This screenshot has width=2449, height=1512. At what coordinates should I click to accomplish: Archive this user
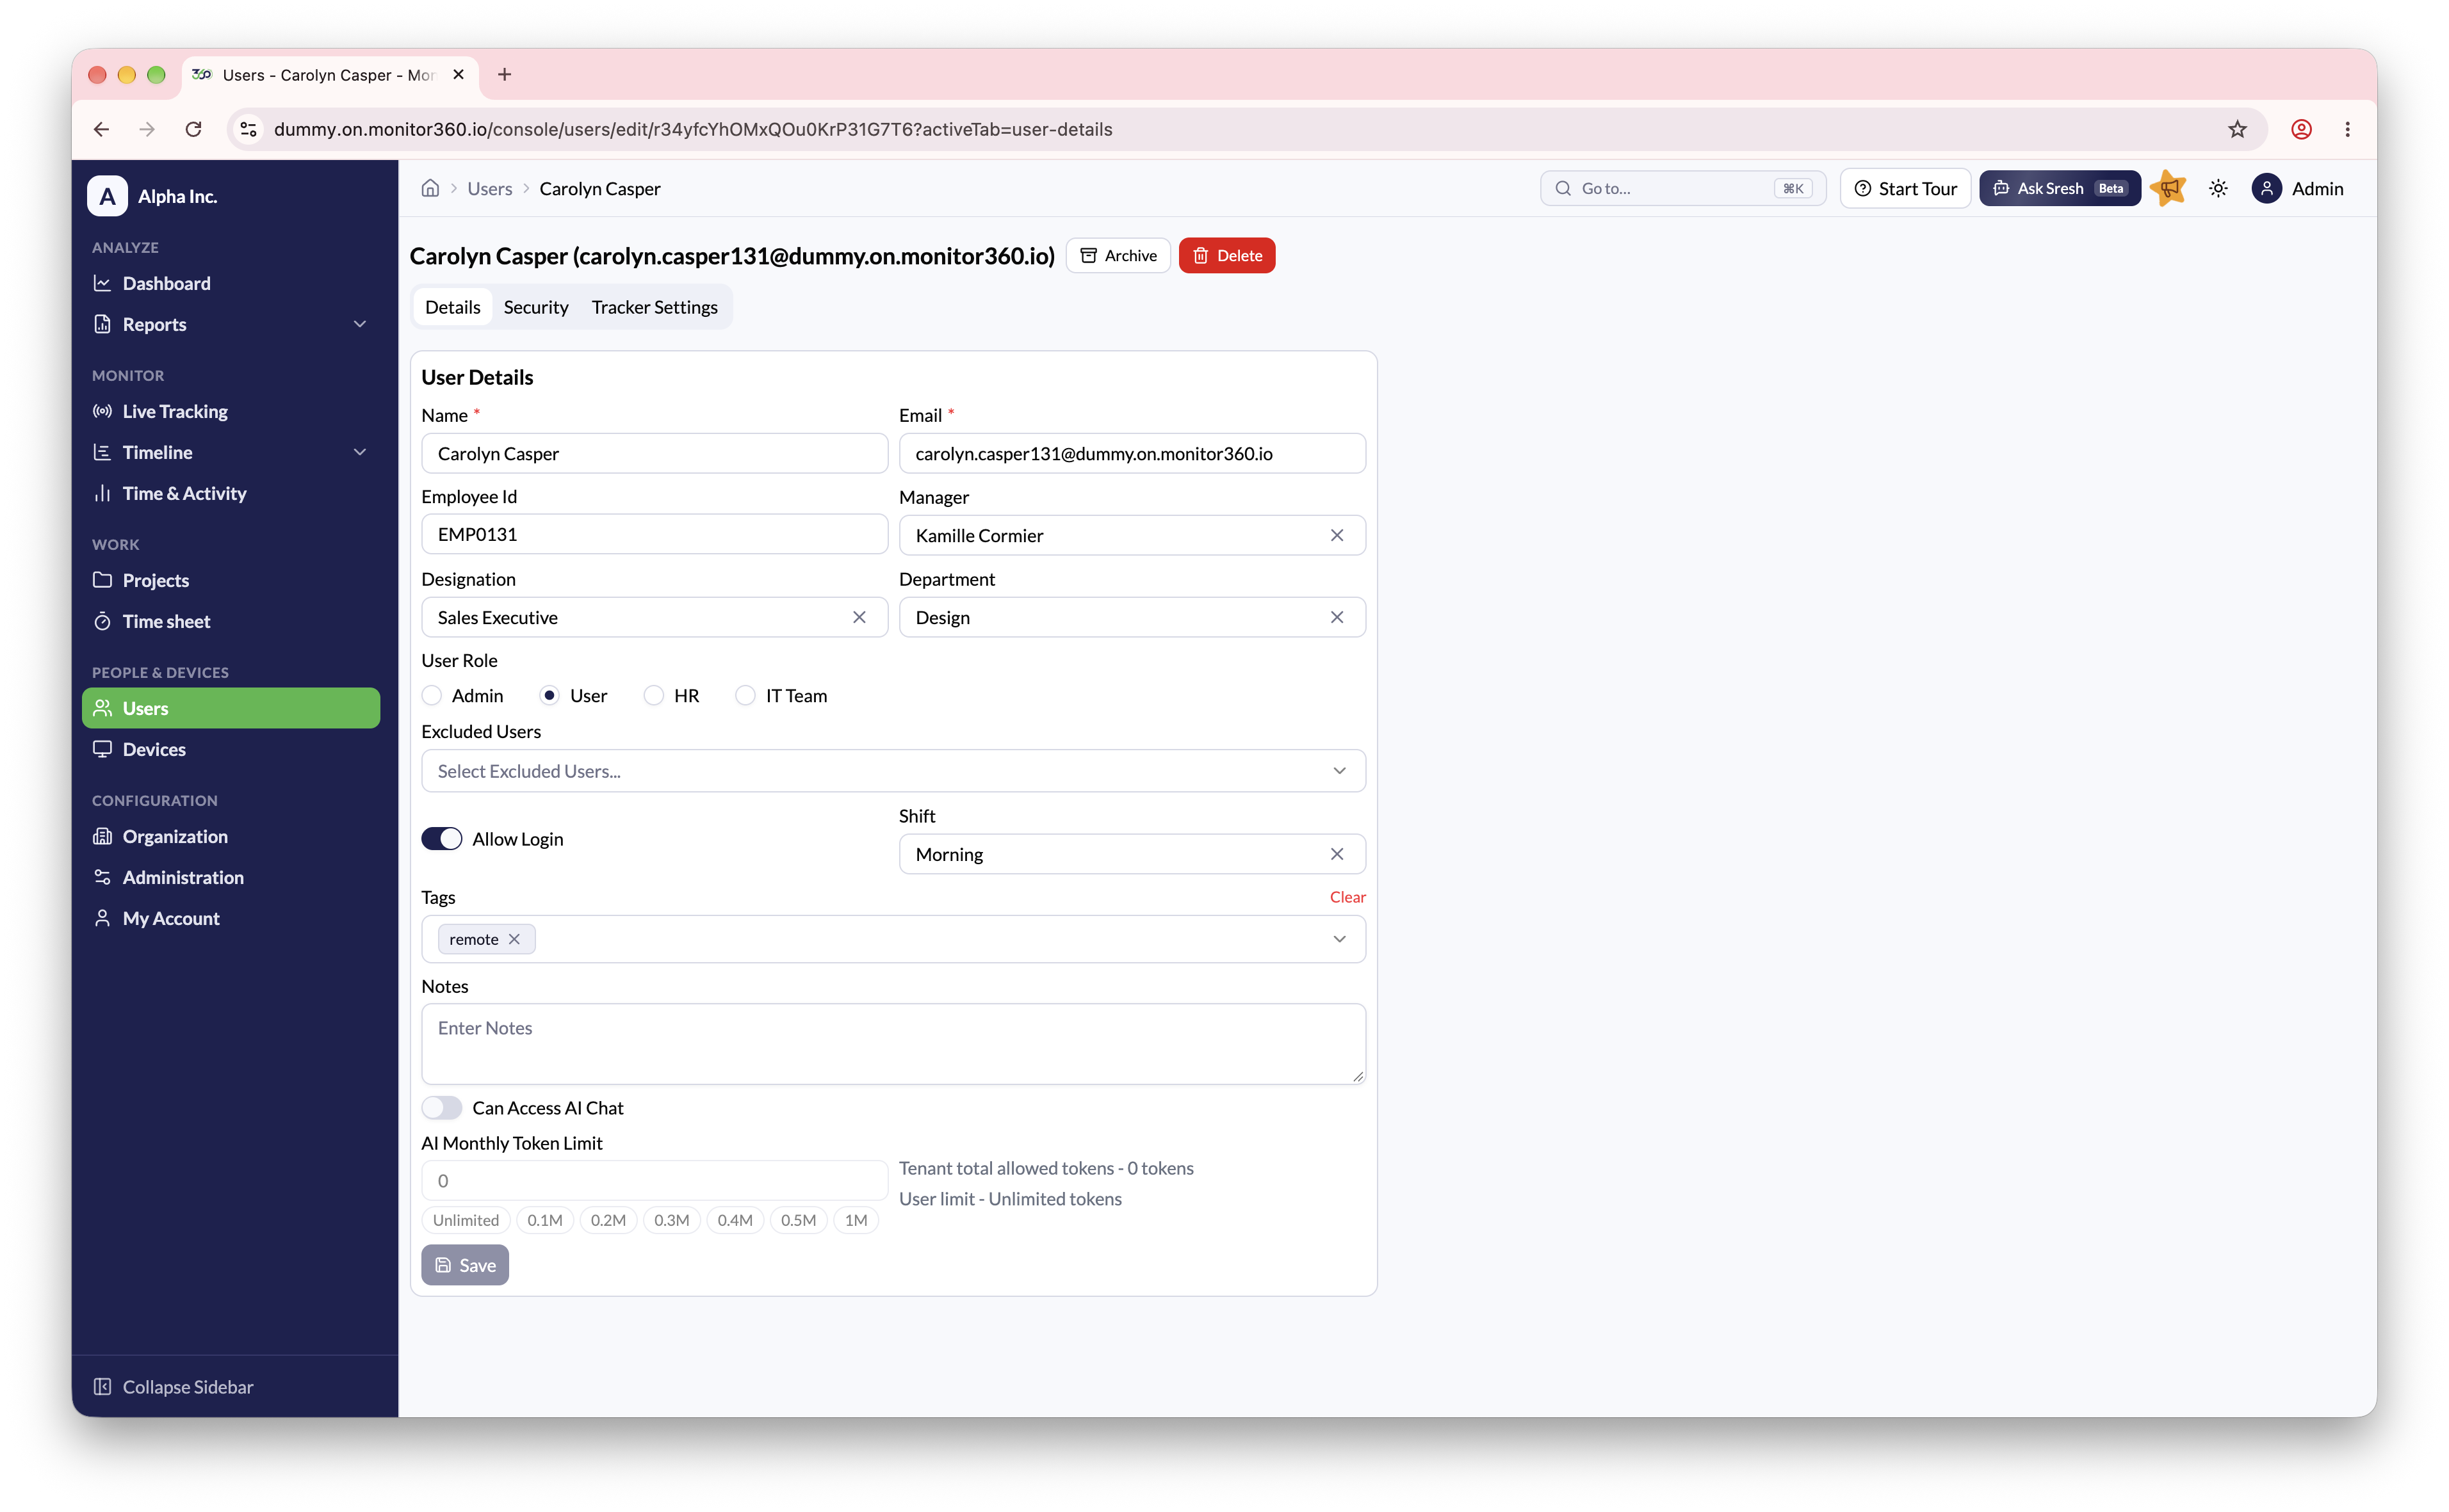pos(1118,255)
